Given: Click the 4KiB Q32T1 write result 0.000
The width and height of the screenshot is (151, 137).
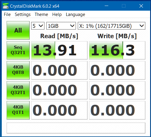Looking at the screenshot, I should 117,90.
